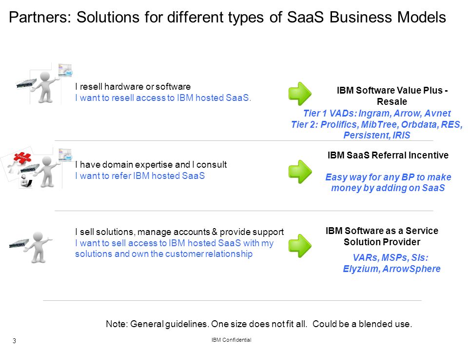The height and width of the screenshot is (351, 468).
Task: Click the green arrow beside domain expertise row
Action: pyautogui.click(x=300, y=172)
